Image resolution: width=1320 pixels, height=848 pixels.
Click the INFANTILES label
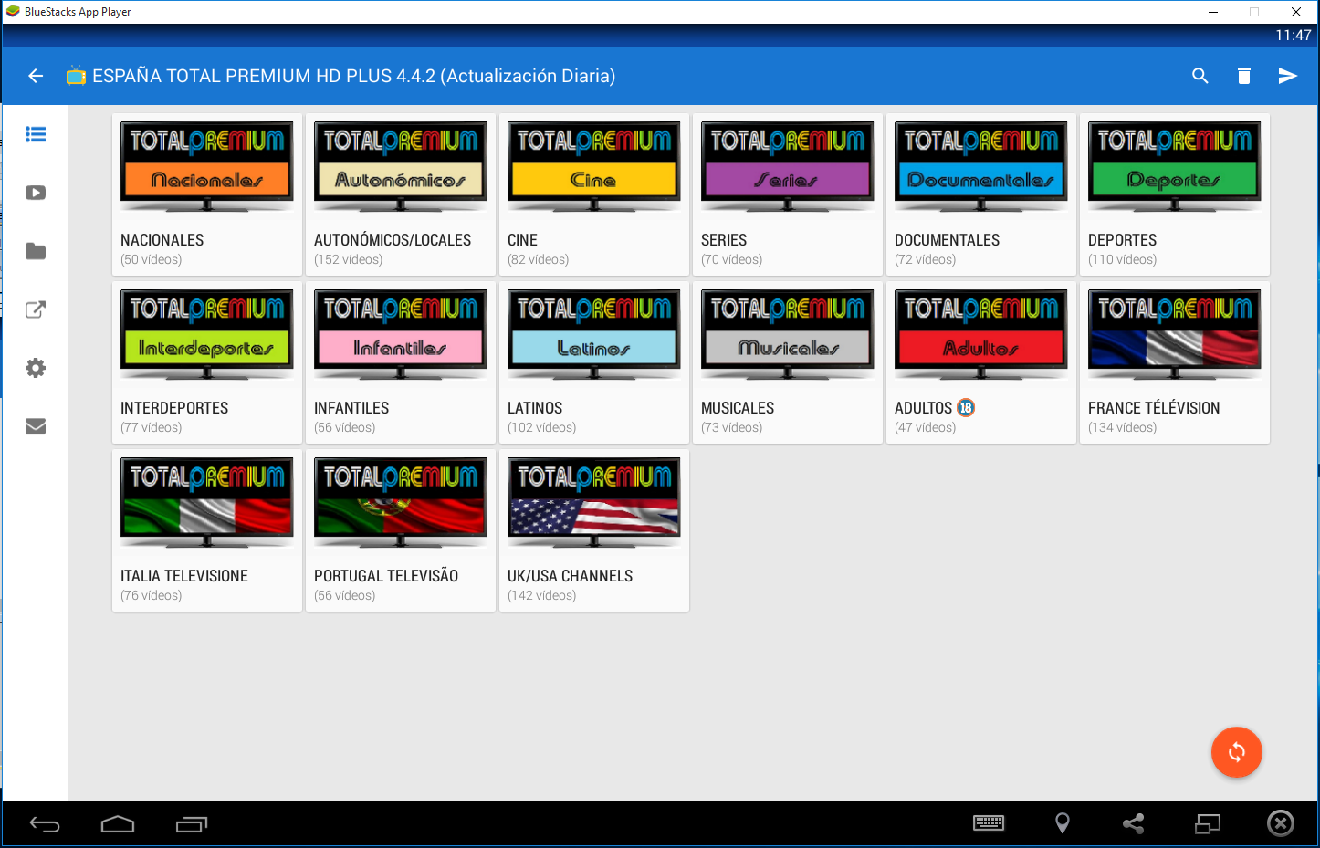tap(351, 408)
